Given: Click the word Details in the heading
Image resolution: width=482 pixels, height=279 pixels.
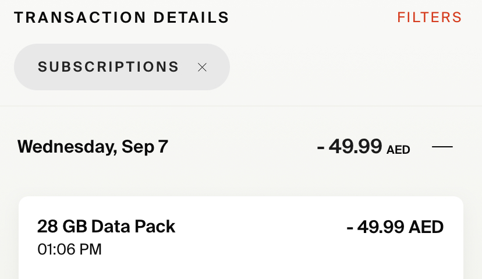Looking at the screenshot, I should (191, 17).
